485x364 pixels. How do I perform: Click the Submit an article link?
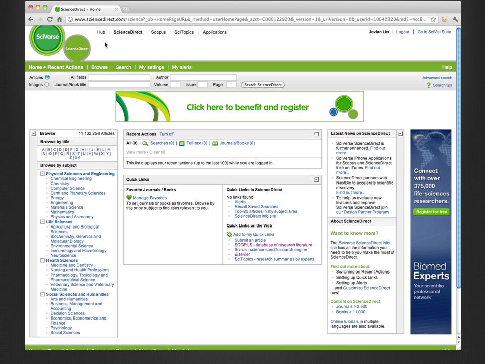250,240
